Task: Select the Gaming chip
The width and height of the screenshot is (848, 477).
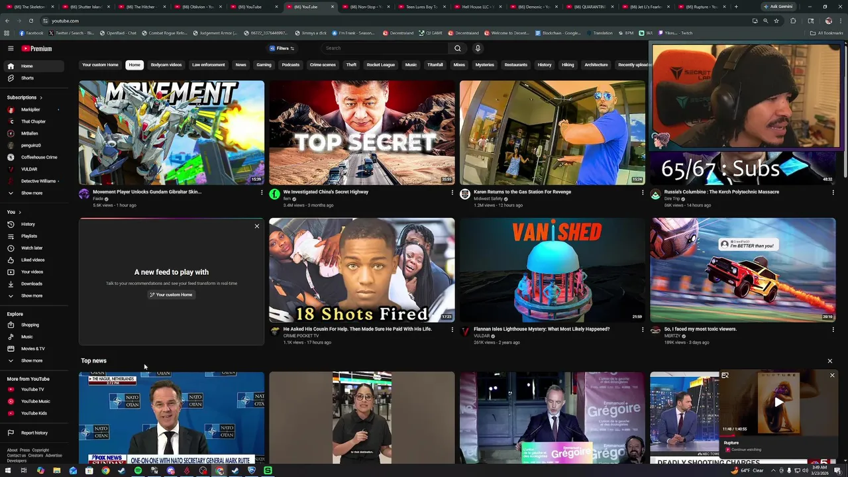Action: [x=264, y=65]
